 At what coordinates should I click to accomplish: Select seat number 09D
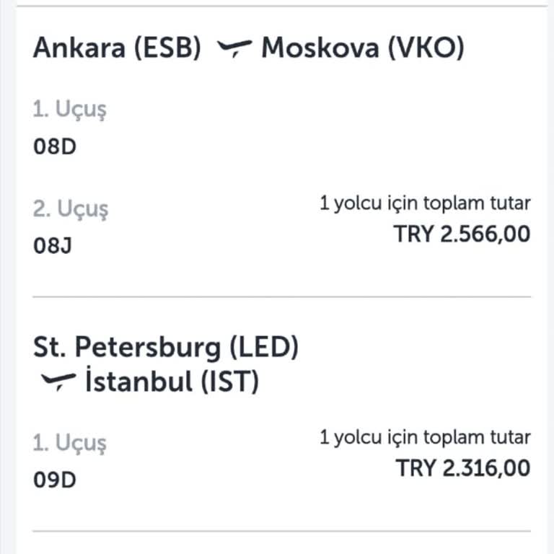coord(55,480)
